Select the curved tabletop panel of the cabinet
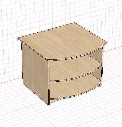The image size is (122, 127). [x=62, y=42]
